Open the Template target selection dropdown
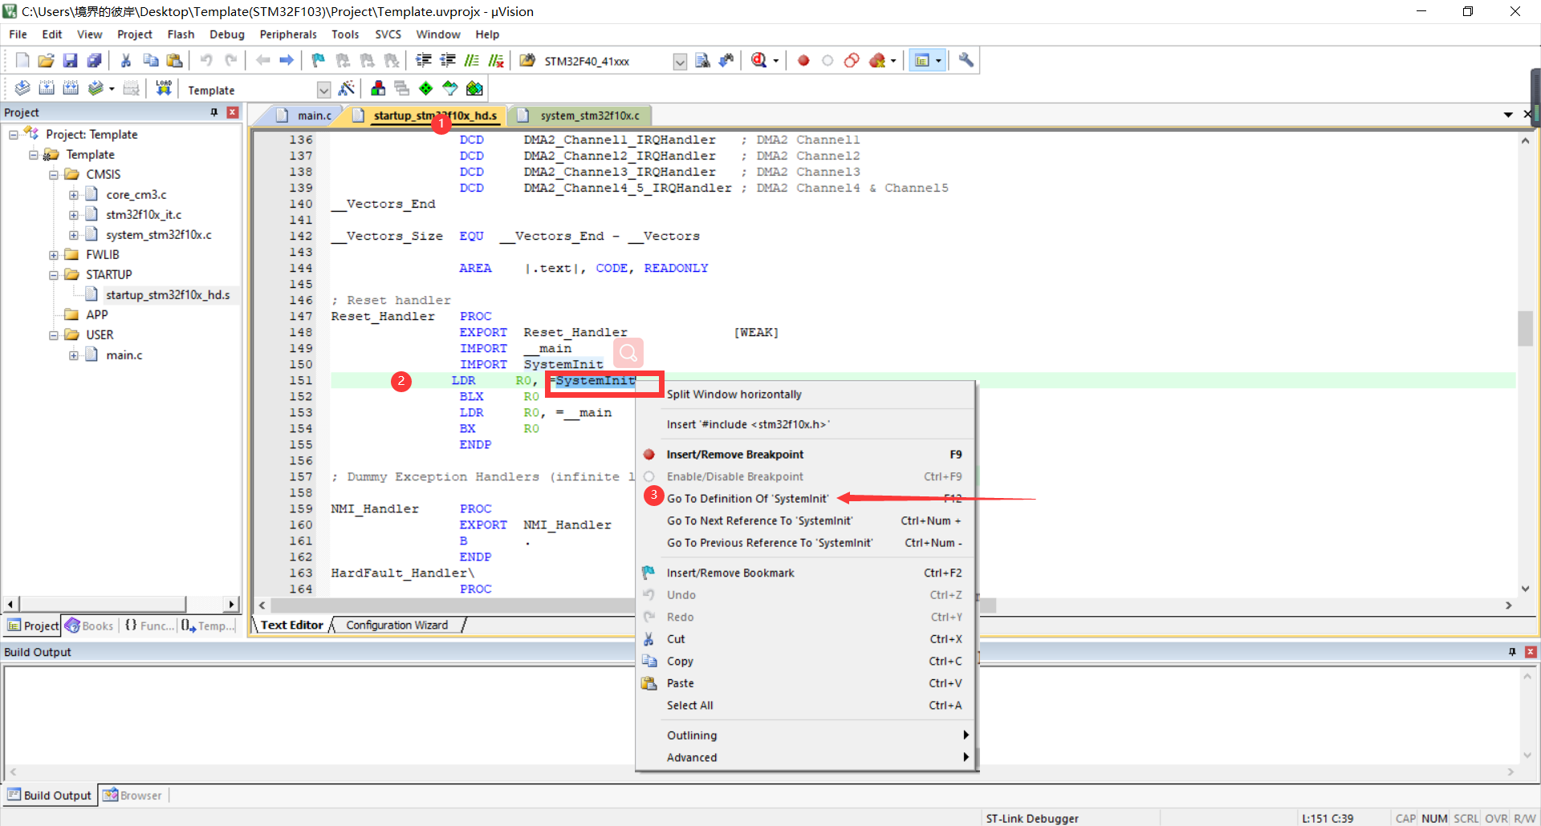 click(x=323, y=90)
